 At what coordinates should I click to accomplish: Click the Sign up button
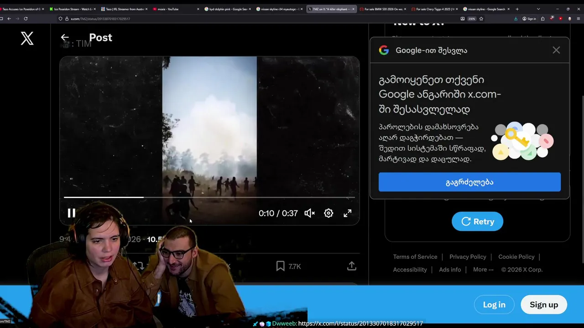tap(544, 305)
